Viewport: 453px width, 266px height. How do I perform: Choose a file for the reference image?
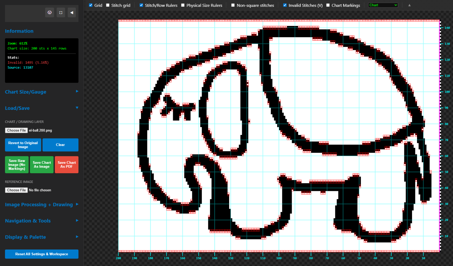coord(17,190)
